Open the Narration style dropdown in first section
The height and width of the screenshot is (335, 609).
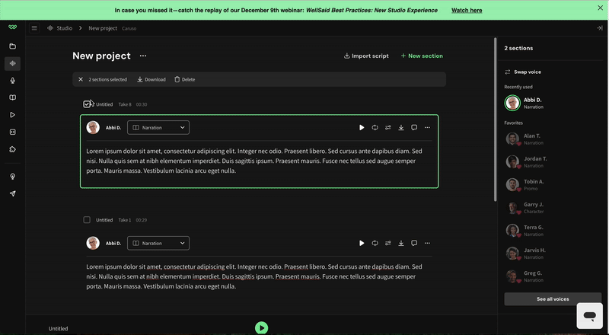(158, 128)
